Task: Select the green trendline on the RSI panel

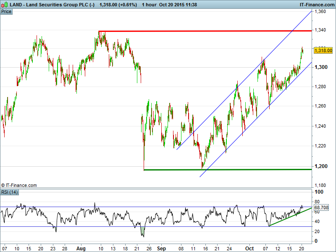Action: click(290, 216)
